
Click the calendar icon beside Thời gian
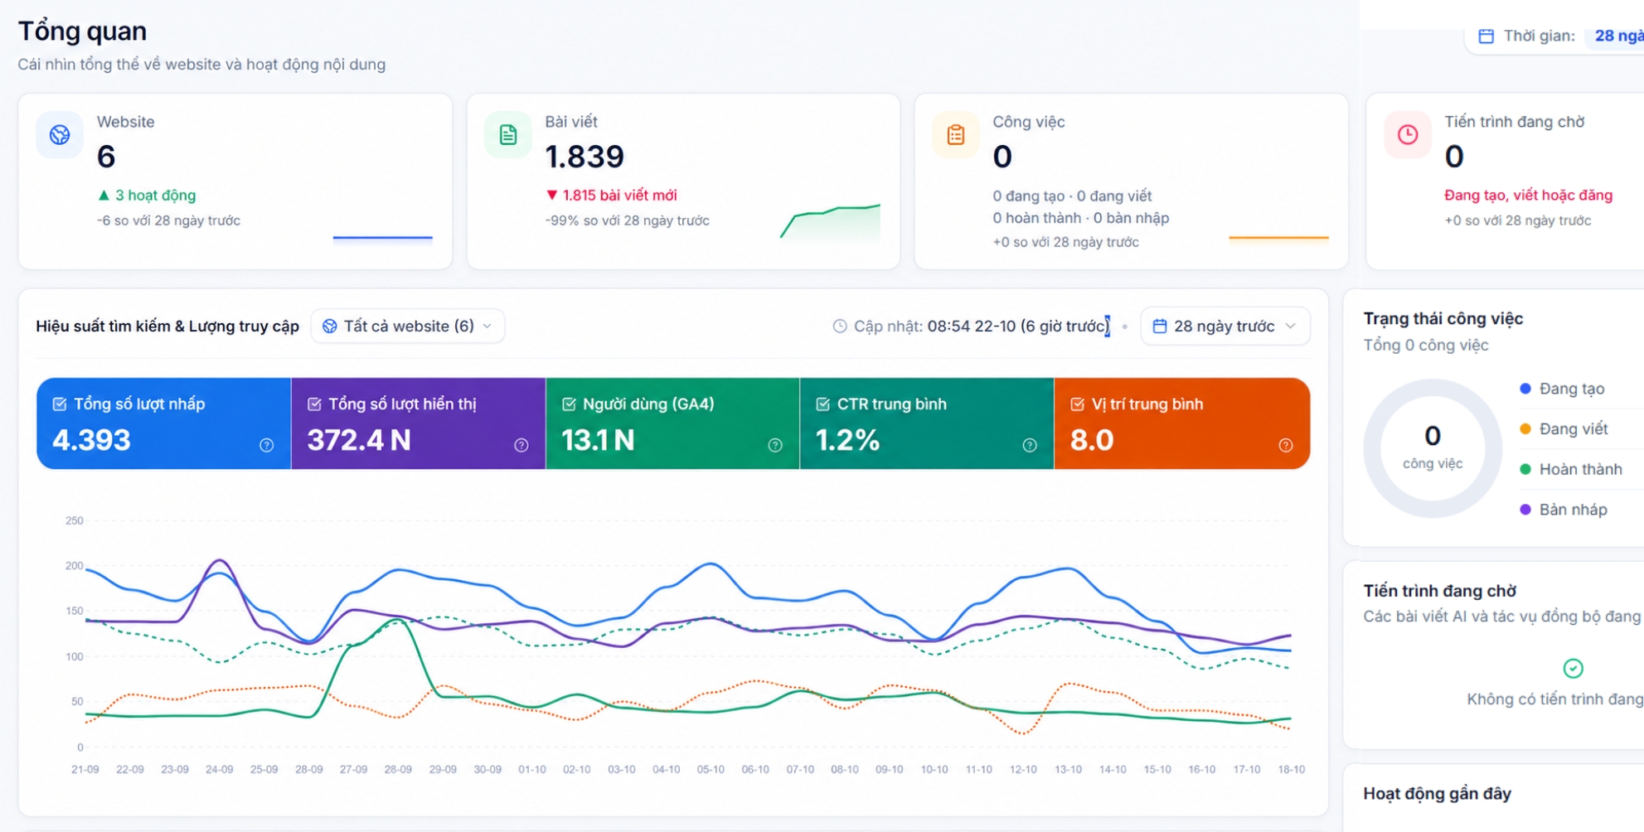1486,36
